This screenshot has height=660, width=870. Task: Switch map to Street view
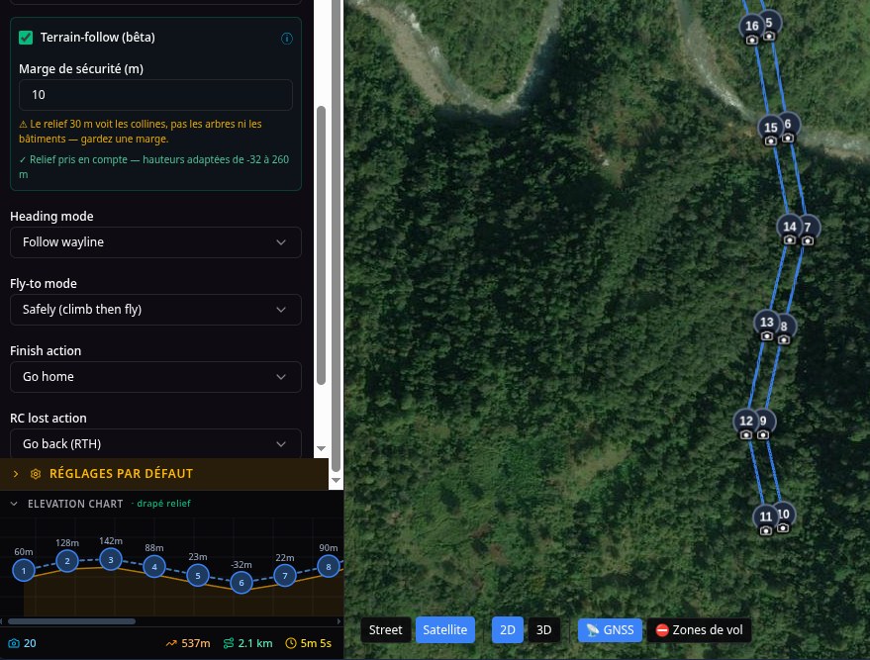[x=386, y=630]
